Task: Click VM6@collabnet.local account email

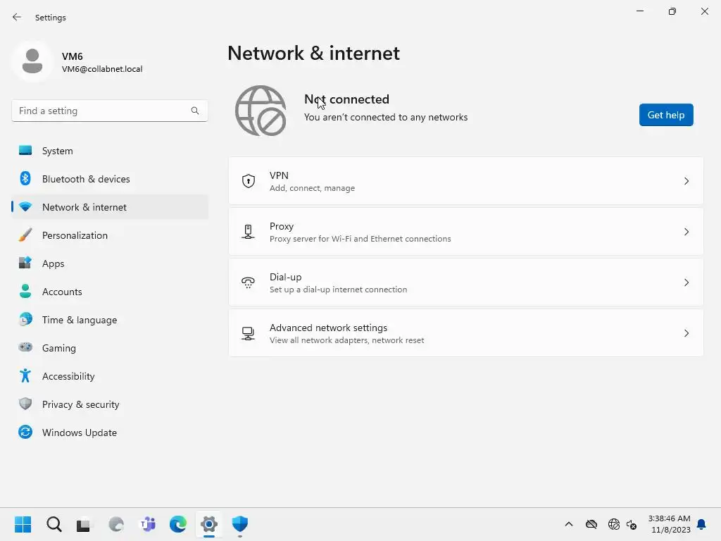Action: point(102,69)
